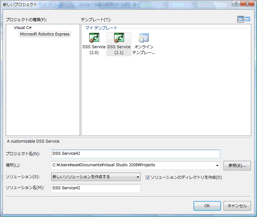Focus the project name input field
Image resolution: width=257 pixels, height=217 pixels.
136,154
